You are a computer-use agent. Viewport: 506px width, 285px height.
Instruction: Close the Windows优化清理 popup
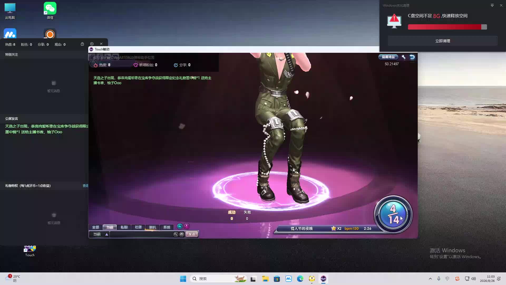tap(501, 5)
